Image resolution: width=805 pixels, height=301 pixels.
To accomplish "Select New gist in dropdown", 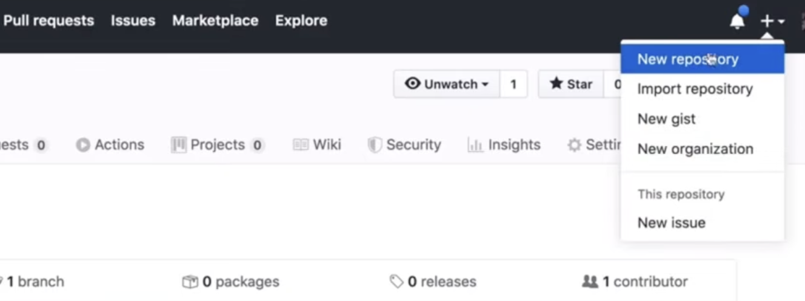I will [666, 119].
